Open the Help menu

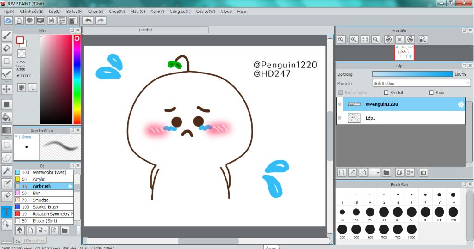click(242, 12)
